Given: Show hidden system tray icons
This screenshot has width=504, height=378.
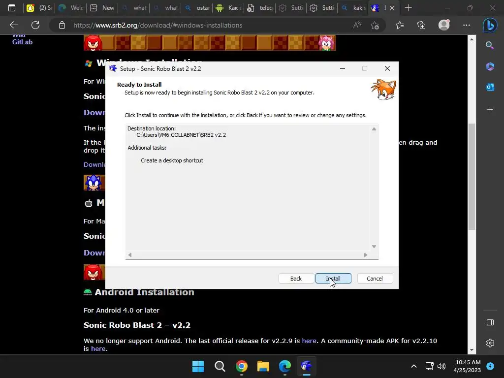Looking at the screenshot, I should click(414, 366).
